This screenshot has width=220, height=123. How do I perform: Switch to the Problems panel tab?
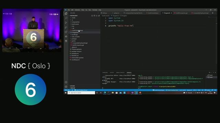(105, 72)
